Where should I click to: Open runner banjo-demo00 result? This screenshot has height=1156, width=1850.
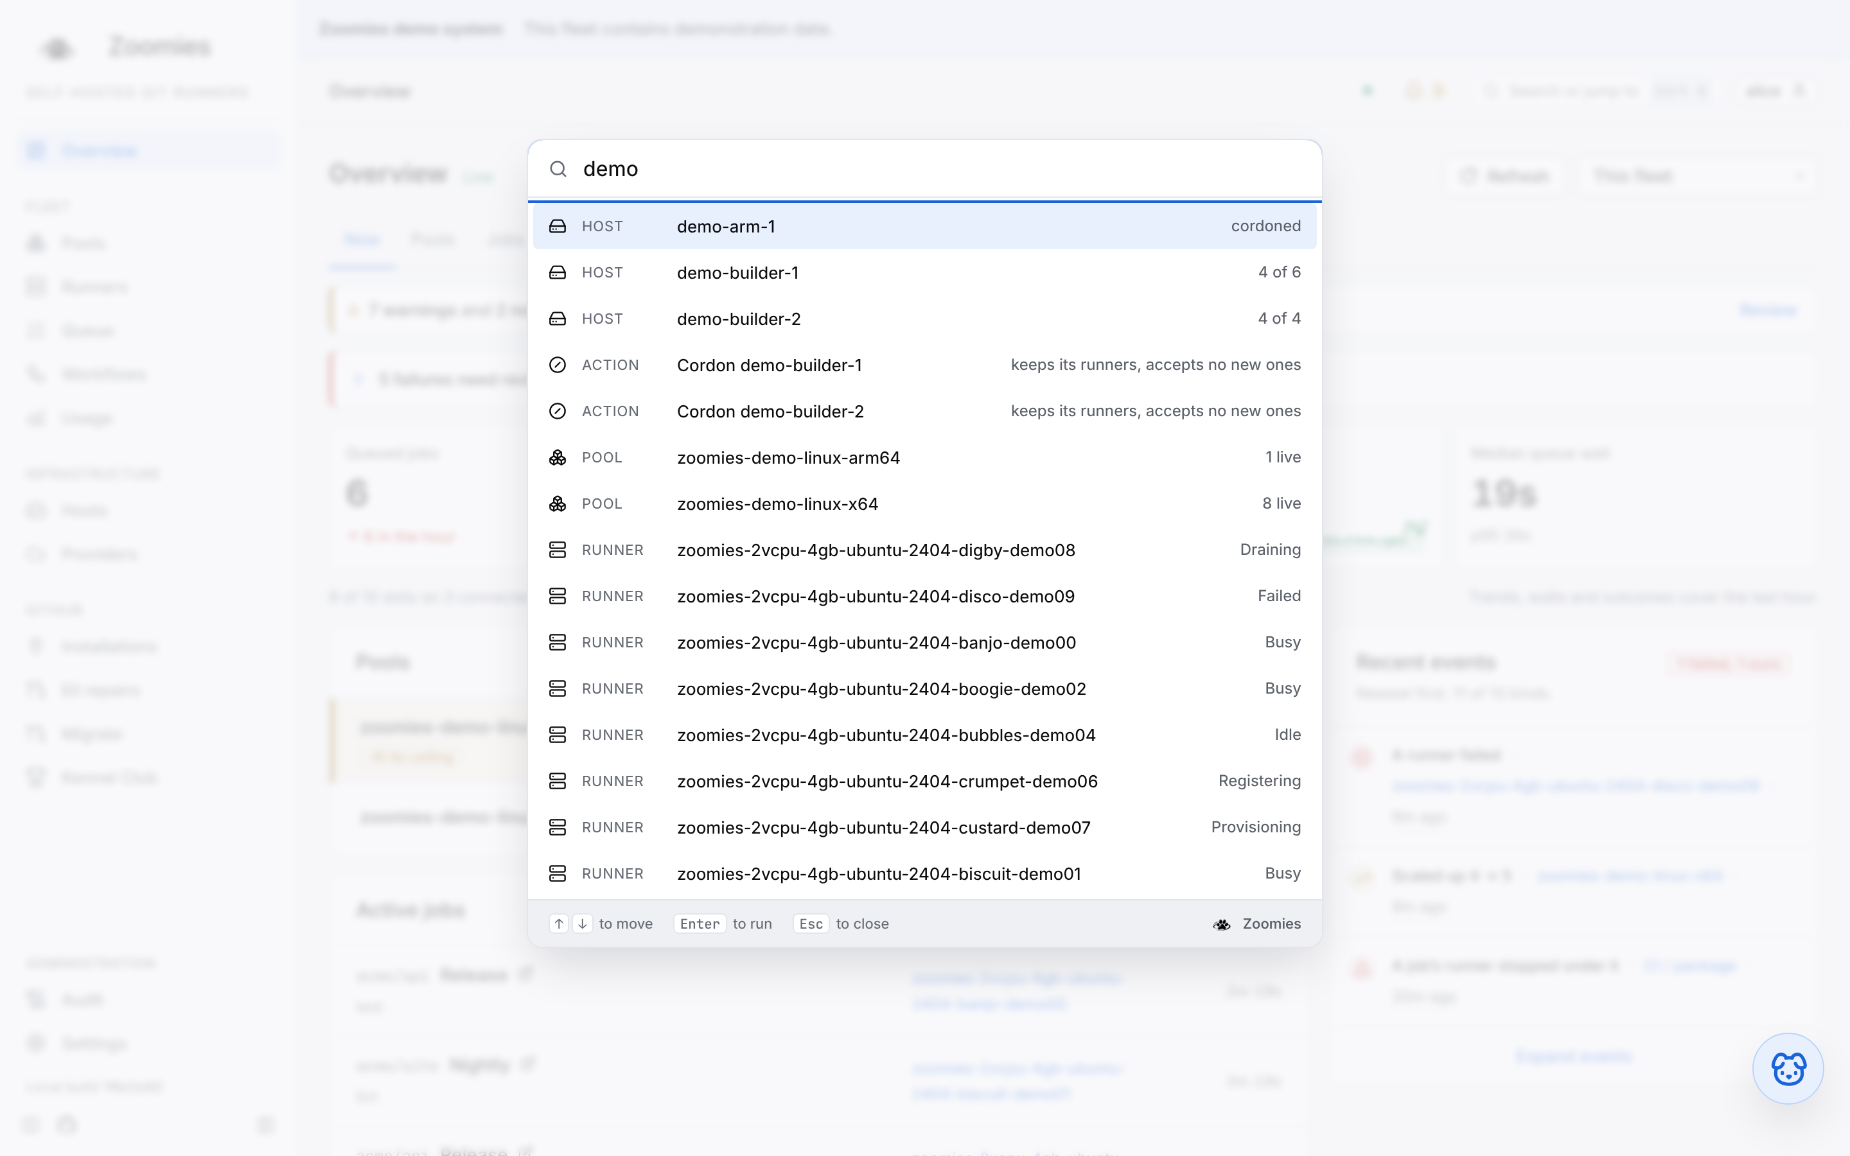click(924, 642)
